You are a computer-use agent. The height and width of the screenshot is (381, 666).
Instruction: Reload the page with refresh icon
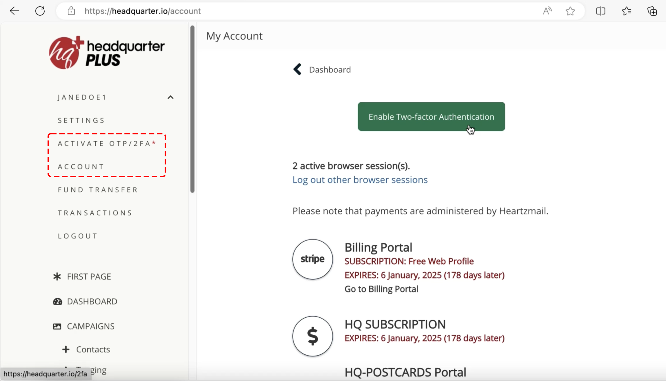[x=40, y=11]
